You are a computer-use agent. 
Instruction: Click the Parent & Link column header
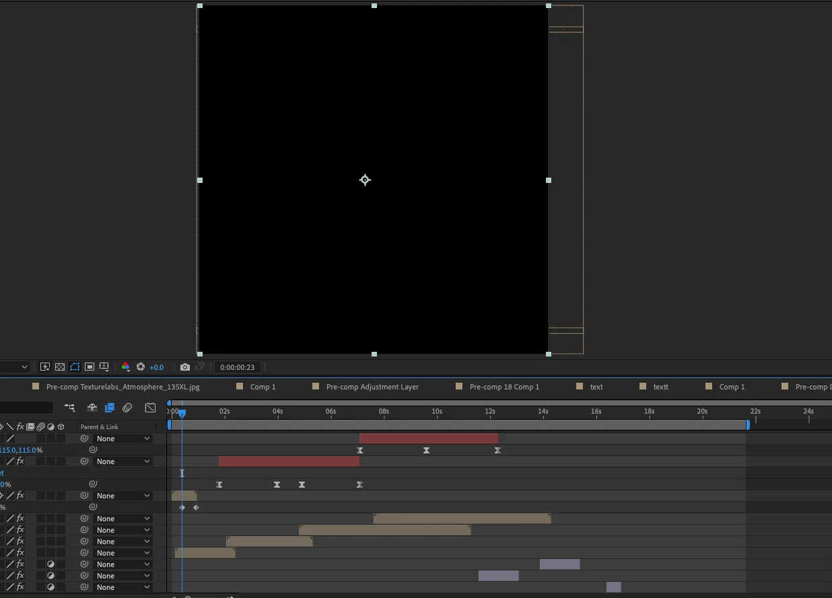[99, 427]
